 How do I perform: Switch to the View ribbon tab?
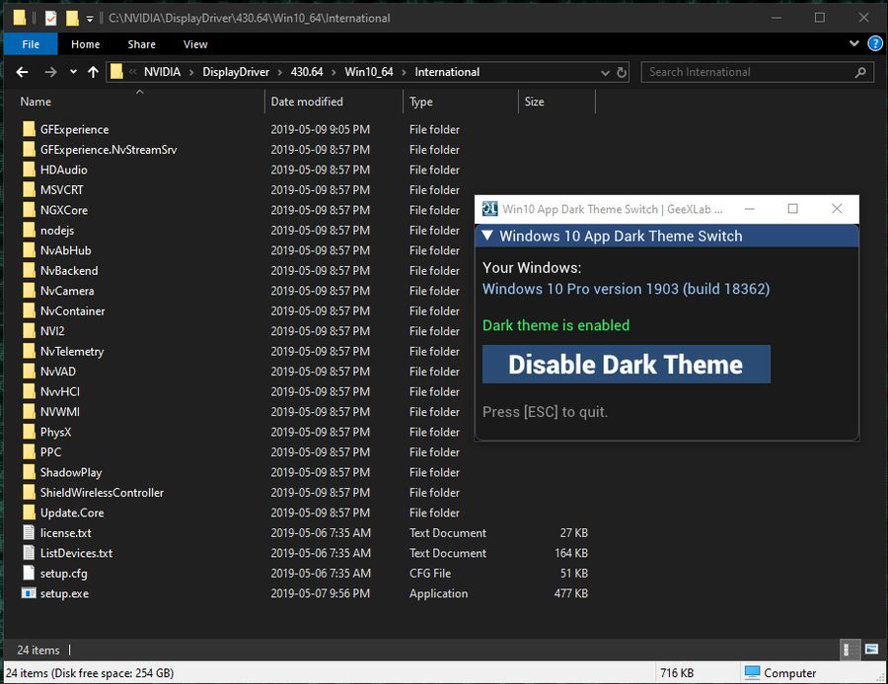click(x=195, y=44)
